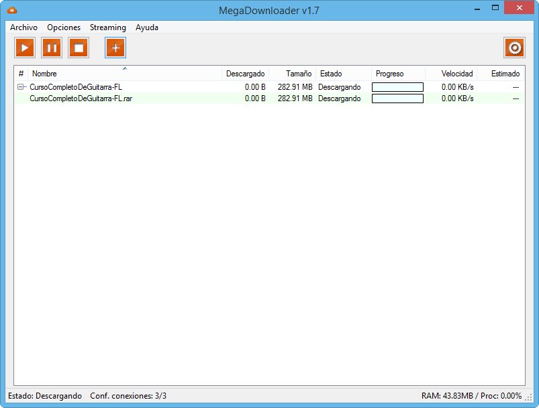Screen dimensions: 539x408
Task: Open the Opciones menu
Action: pyautogui.click(x=64, y=27)
